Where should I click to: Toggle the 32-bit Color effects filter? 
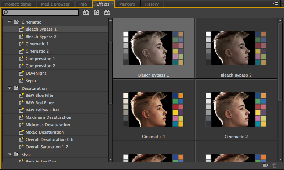coord(97,13)
